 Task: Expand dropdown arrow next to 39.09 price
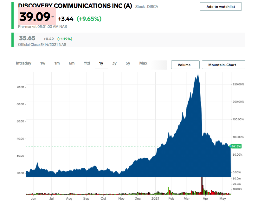coord(53,16)
